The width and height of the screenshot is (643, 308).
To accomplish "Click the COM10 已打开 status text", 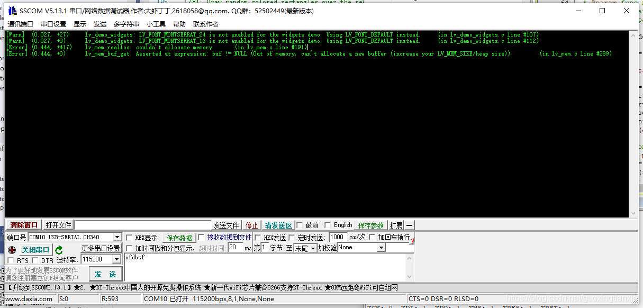I will pyautogui.click(x=209, y=299).
